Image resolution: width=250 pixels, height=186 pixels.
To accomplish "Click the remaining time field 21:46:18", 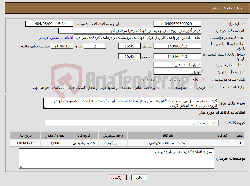I will click(x=62, y=46).
